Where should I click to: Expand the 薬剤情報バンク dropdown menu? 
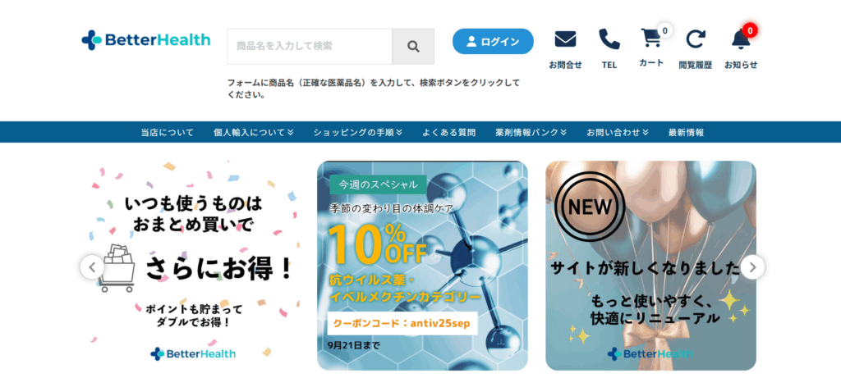coord(531,132)
